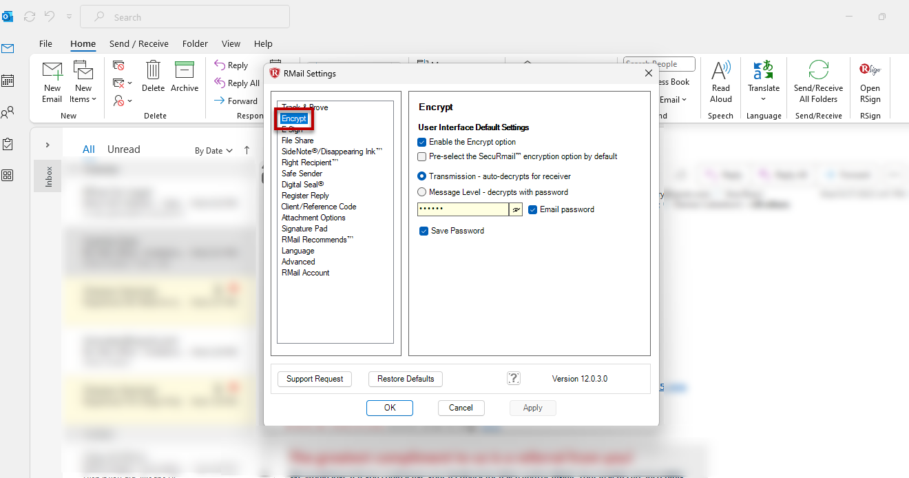Screen dimensions: 909x478
Task: Start Read Aloud from the ribbon
Action: click(721, 71)
